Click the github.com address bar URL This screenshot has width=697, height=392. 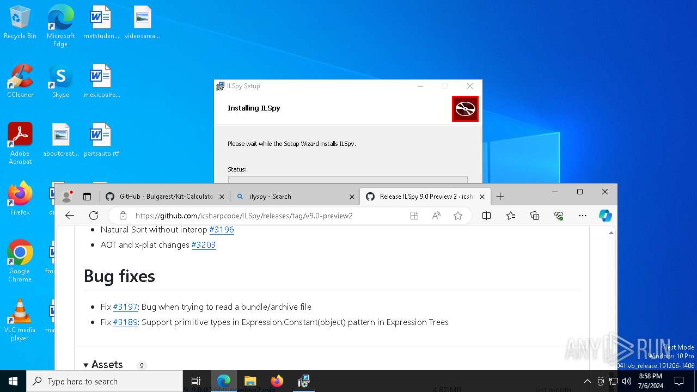pyautogui.click(x=244, y=216)
